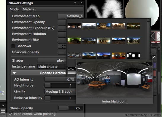The image size is (162, 117).
Task: Select the urban street environment thumbnail in second row
Action: click(x=134, y=41)
